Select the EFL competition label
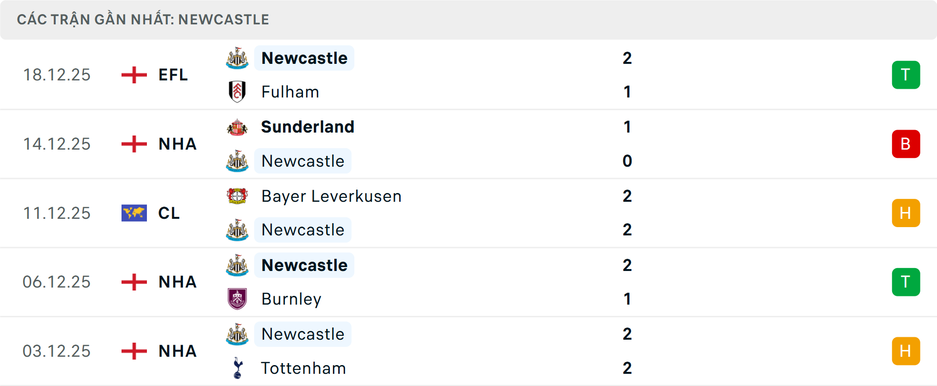The height and width of the screenshot is (386, 937). [x=173, y=75]
